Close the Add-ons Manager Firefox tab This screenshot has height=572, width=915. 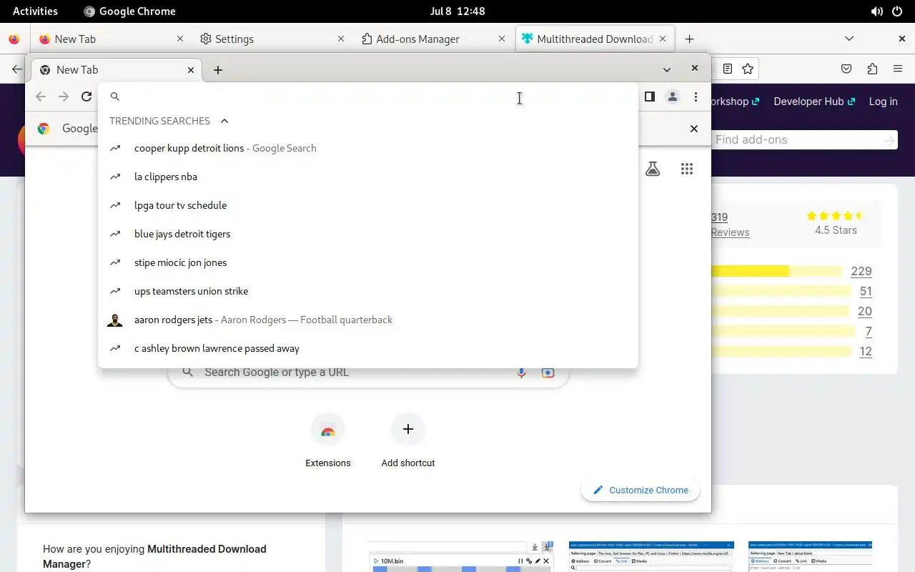502,39
